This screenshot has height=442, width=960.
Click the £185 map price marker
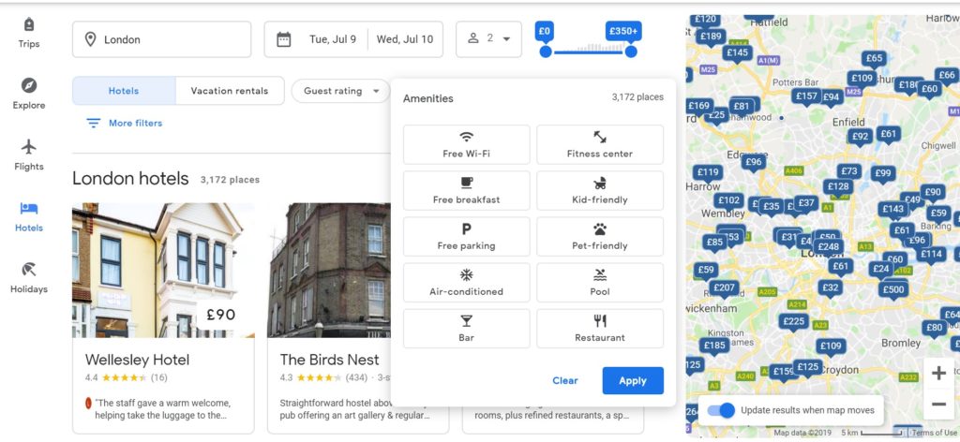(714, 346)
